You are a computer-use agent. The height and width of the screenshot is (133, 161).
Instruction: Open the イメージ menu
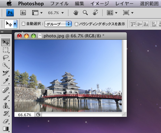pos(100,4)
